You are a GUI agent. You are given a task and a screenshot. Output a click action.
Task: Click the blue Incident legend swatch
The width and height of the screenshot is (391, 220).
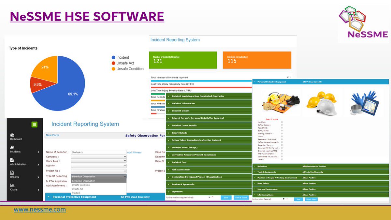click(113, 57)
